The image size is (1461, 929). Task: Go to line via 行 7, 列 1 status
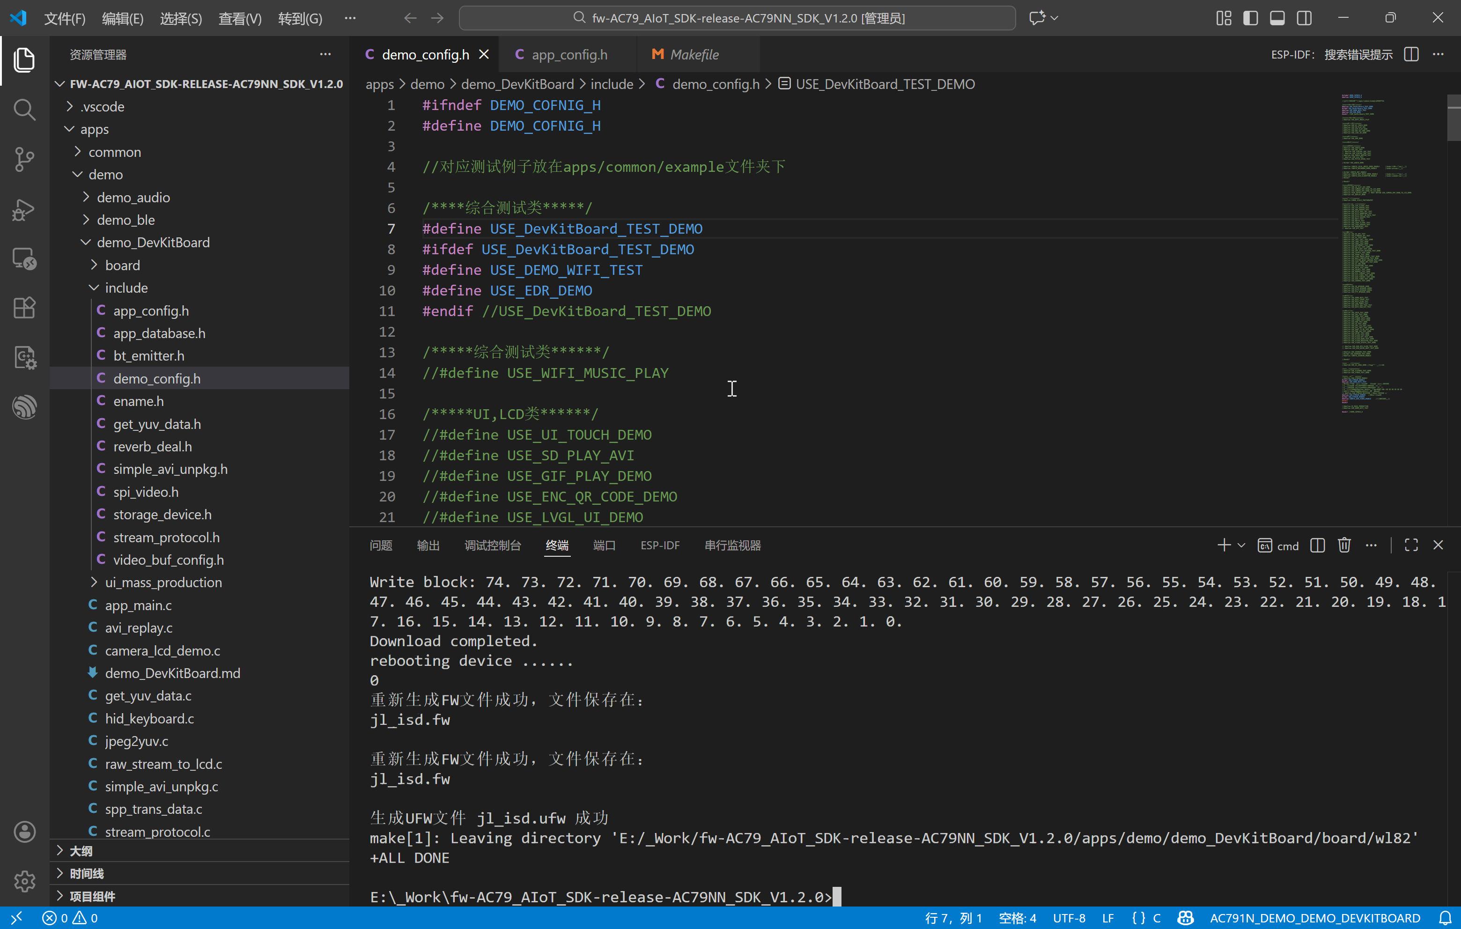(953, 917)
